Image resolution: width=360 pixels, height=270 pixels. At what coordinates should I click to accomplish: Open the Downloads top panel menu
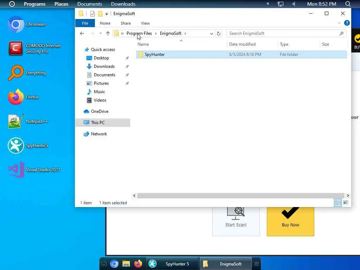tap(123, 4)
